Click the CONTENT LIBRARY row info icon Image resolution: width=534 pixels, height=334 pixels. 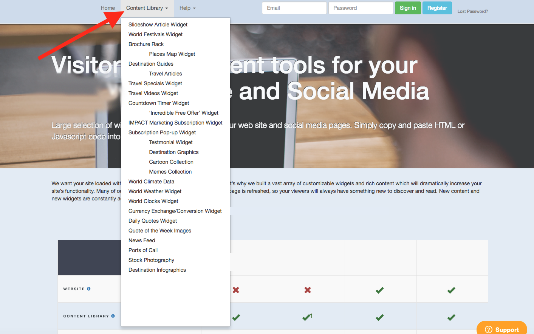click(x=113, y=316)
